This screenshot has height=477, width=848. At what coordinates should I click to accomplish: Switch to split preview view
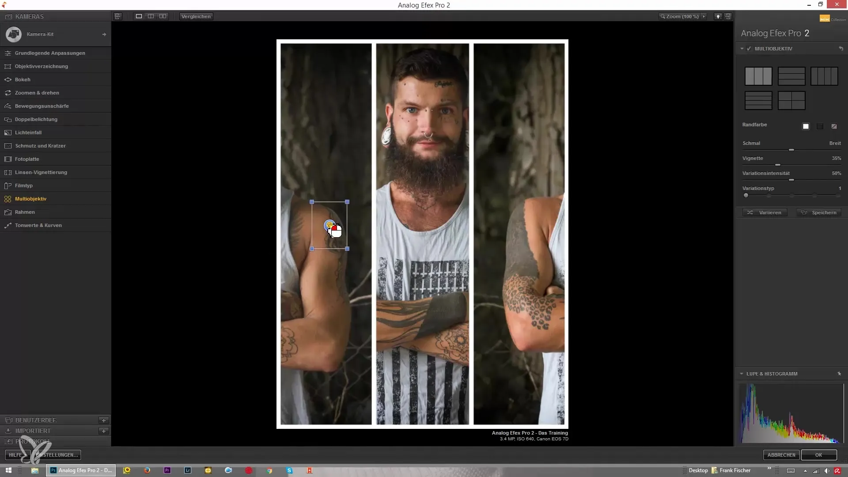pos(151,16)
